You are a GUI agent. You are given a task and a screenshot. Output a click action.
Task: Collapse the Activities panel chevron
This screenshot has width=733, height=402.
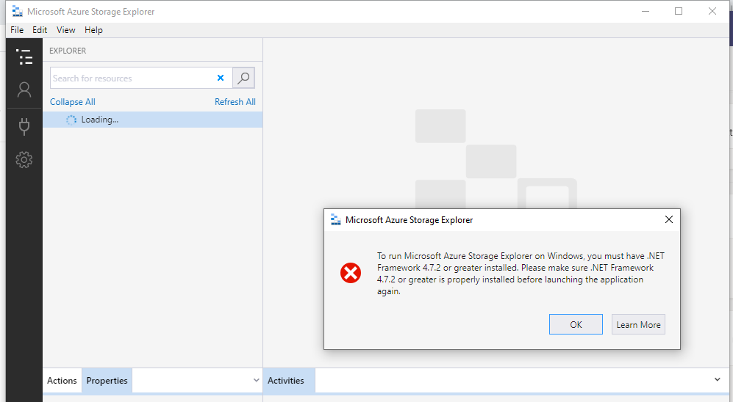tap(717, 379)
